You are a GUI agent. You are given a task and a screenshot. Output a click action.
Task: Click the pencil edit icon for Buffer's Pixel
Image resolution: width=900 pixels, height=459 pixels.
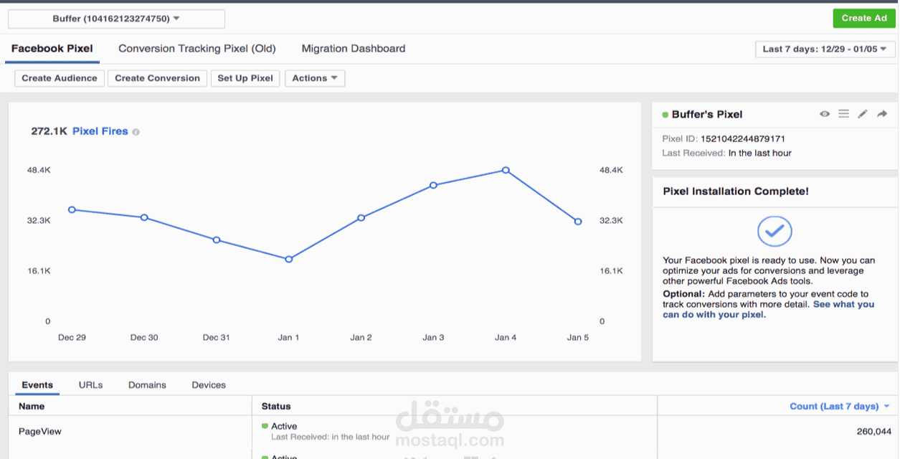[x=863, y=114]
